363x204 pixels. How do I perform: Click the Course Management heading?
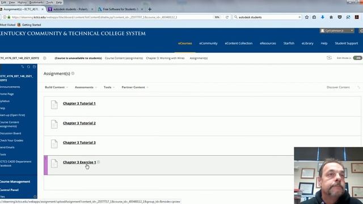pyautogui.click(x=15, y=181)
